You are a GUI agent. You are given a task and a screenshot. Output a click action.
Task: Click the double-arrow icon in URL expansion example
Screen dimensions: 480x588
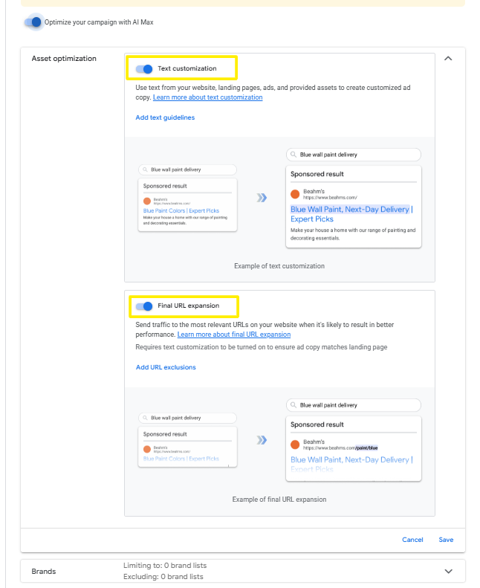(262, 440)
